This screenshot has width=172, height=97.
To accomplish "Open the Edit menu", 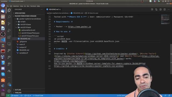I will tap(11, 6).
